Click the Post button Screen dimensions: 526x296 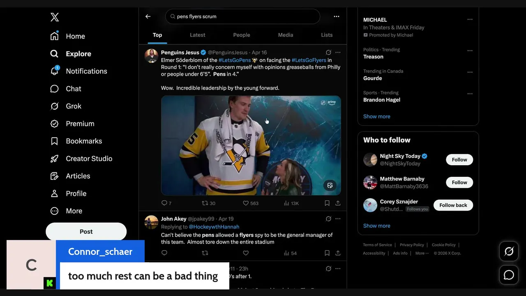pyautogui.click(x=86, y=231)
